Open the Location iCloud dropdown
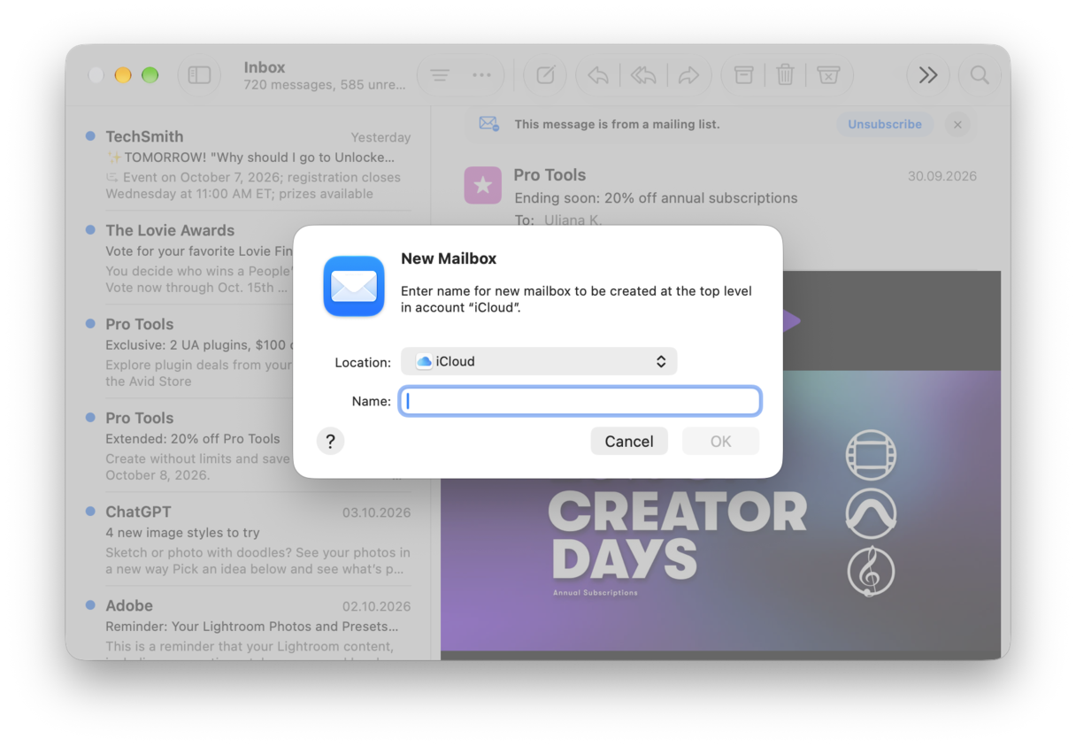 539,361
